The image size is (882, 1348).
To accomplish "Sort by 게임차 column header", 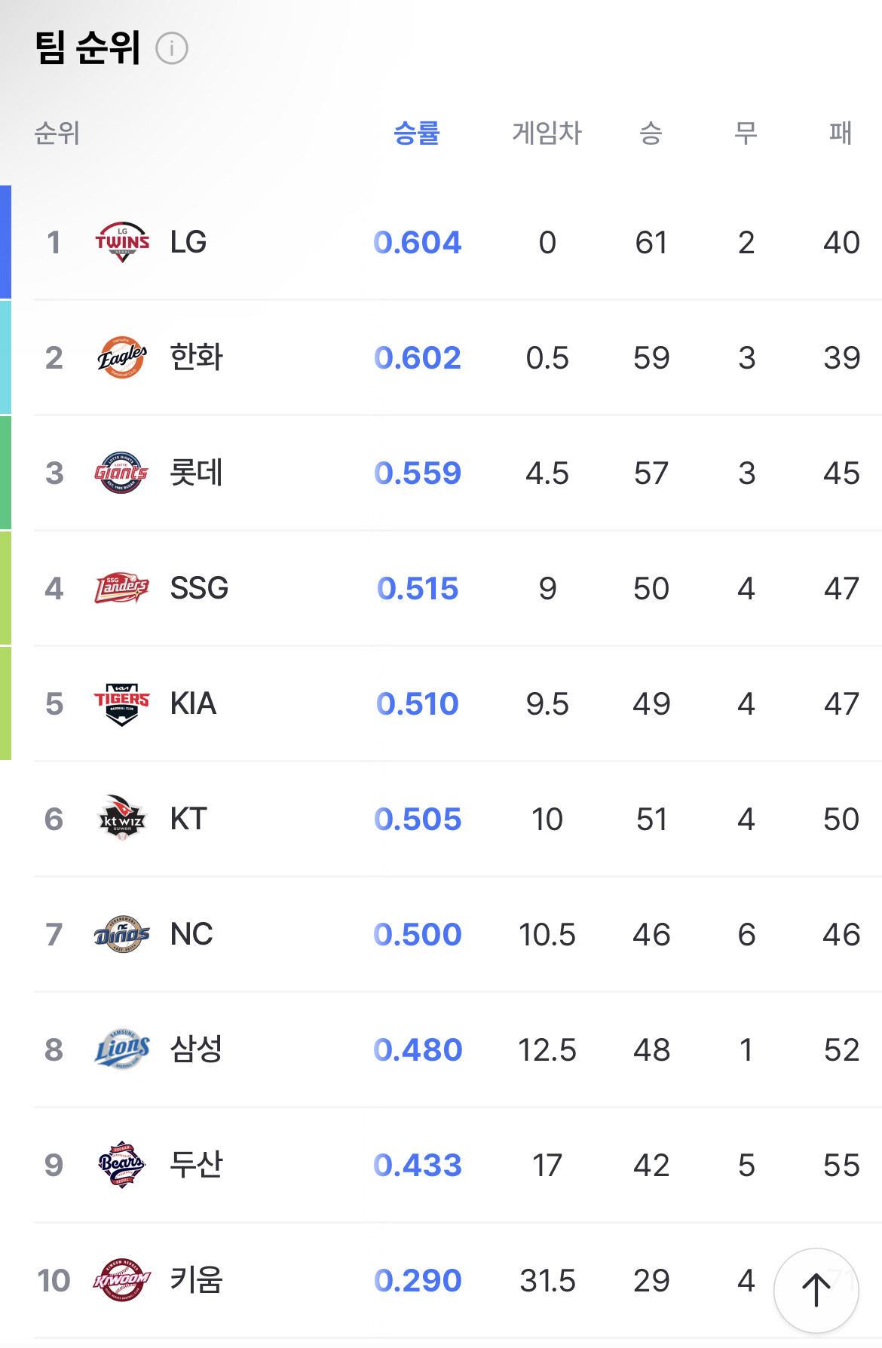I will click(547, 133).
